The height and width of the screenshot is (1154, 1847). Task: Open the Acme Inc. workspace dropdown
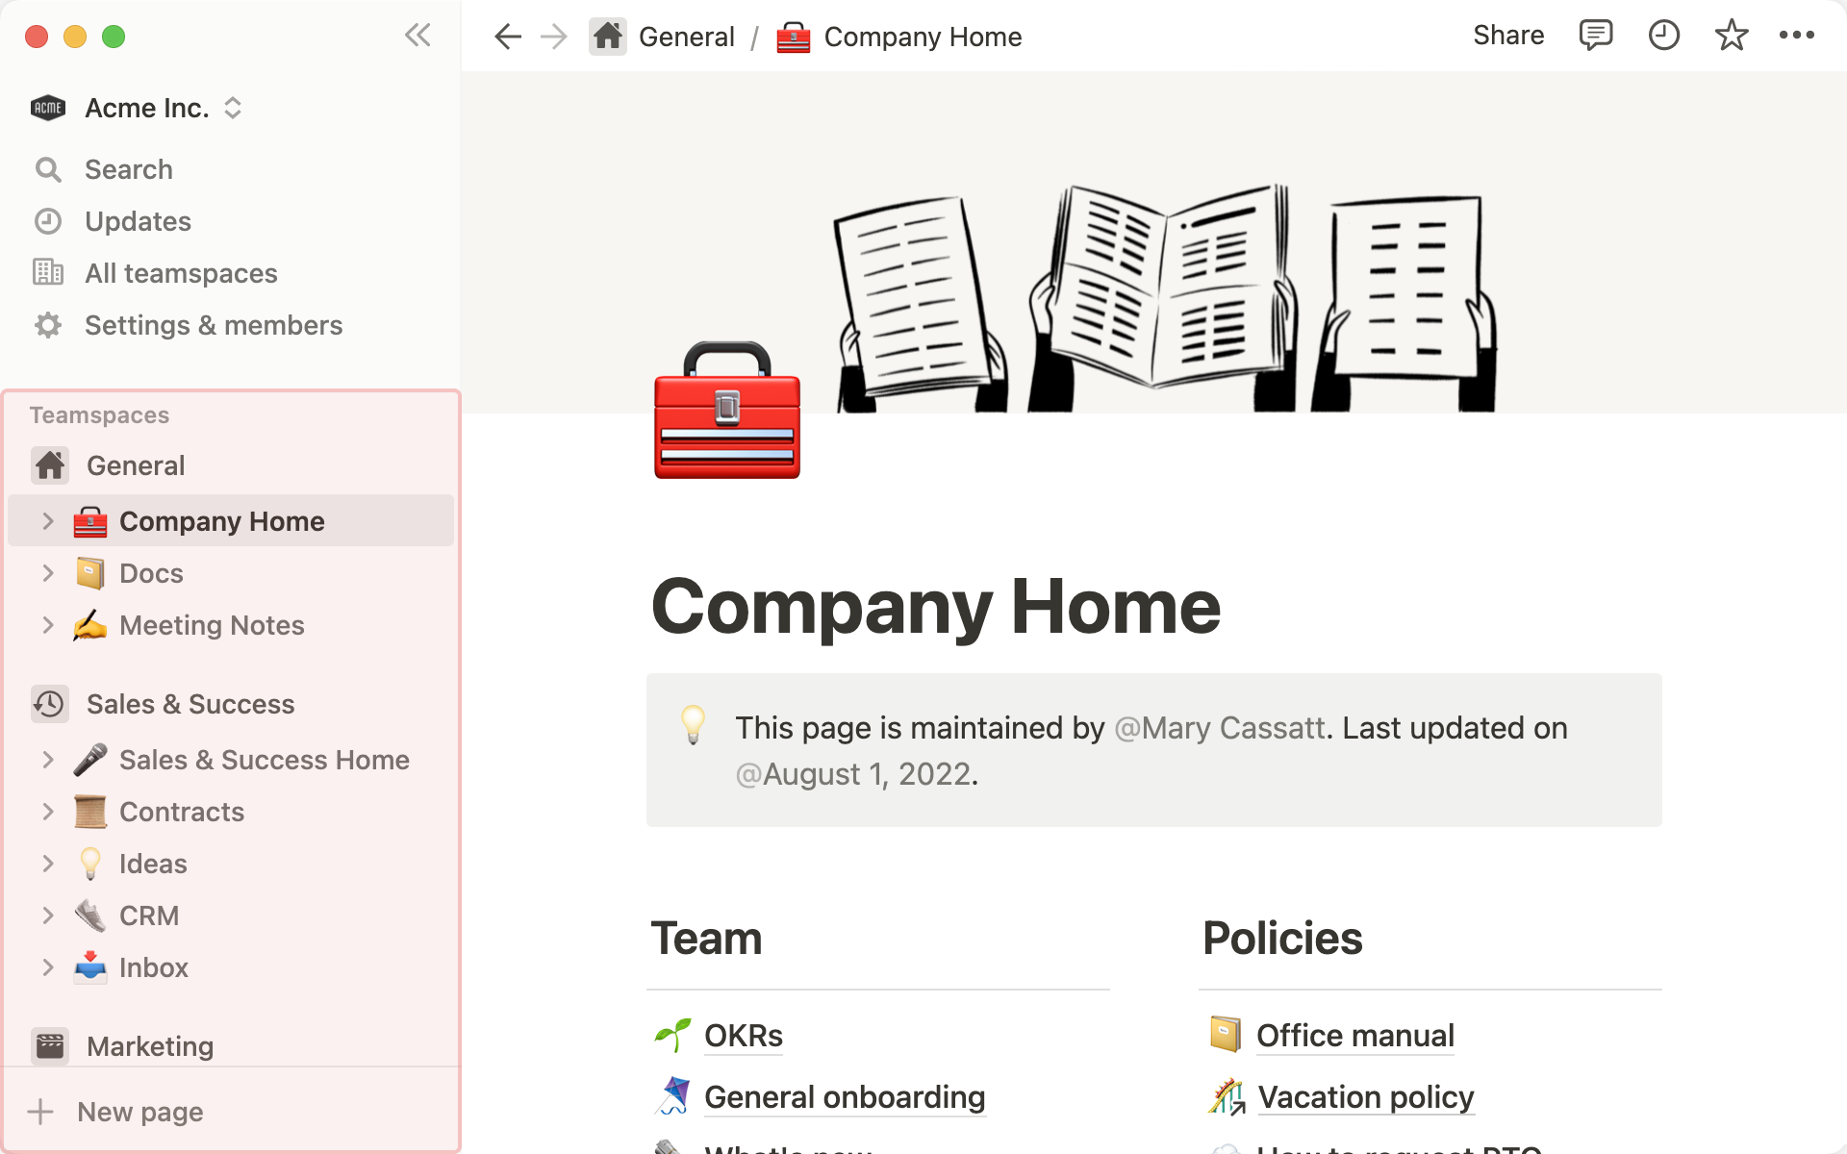tap(233, 107)
